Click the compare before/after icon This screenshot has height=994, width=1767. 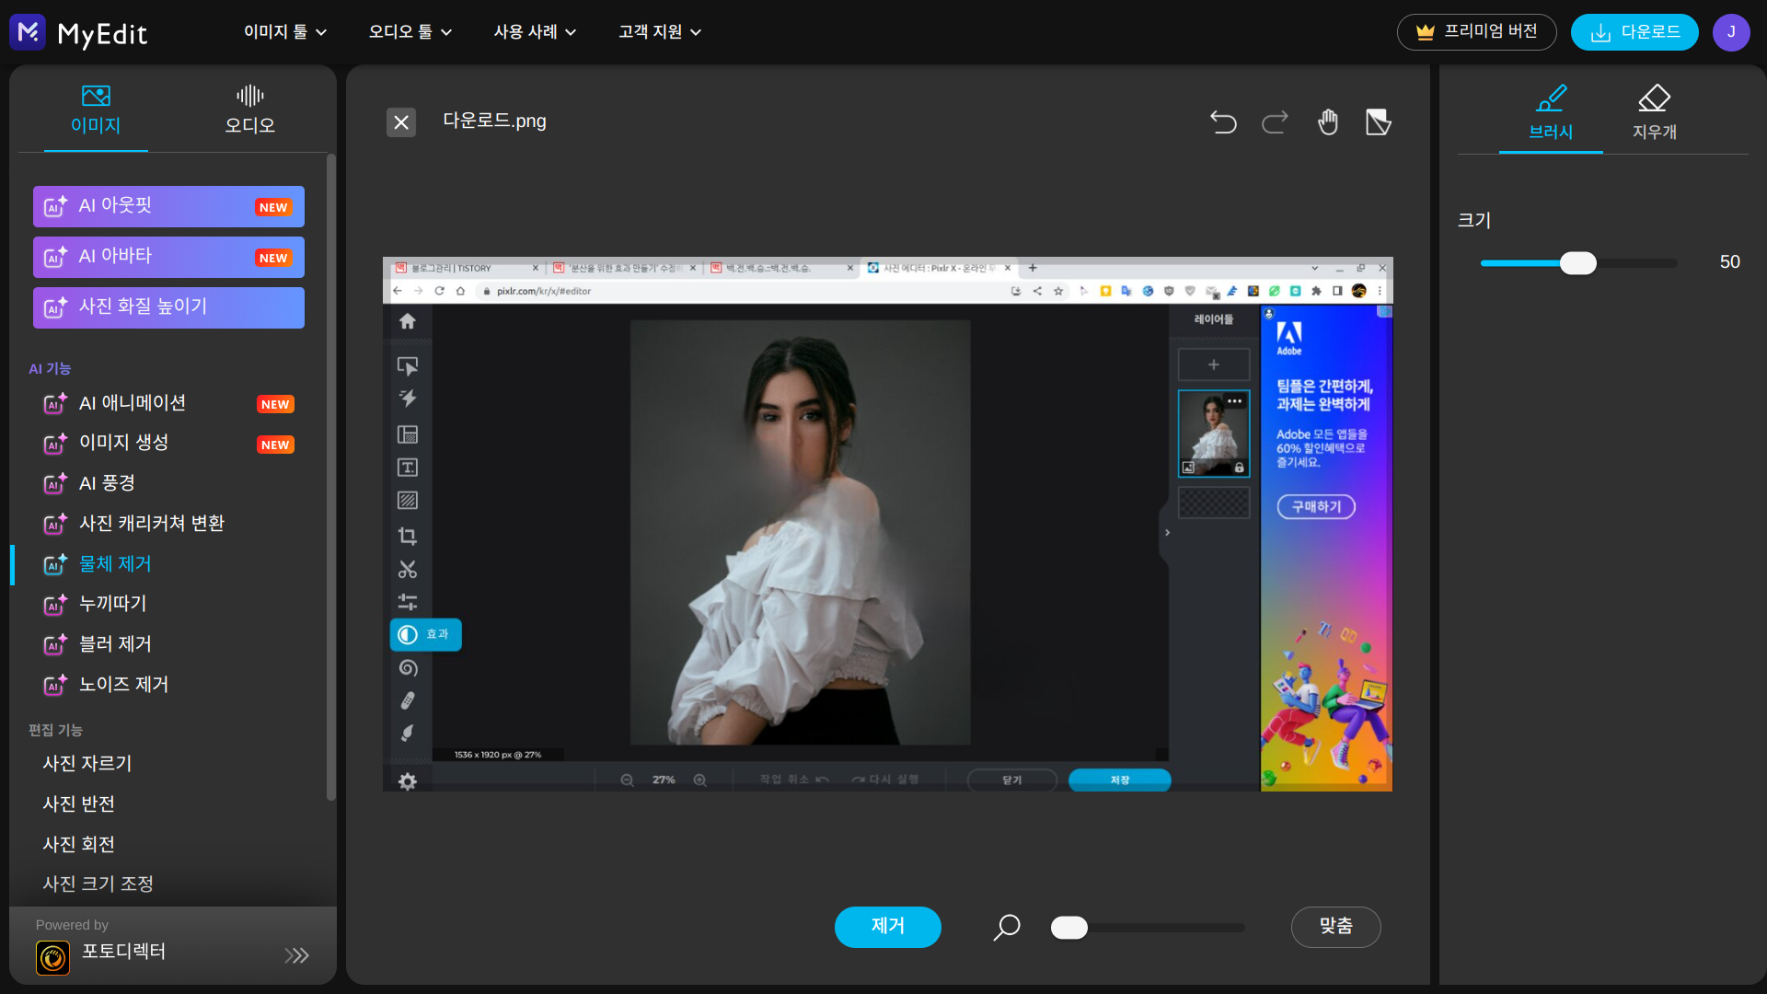click(x=1378, y=122)
